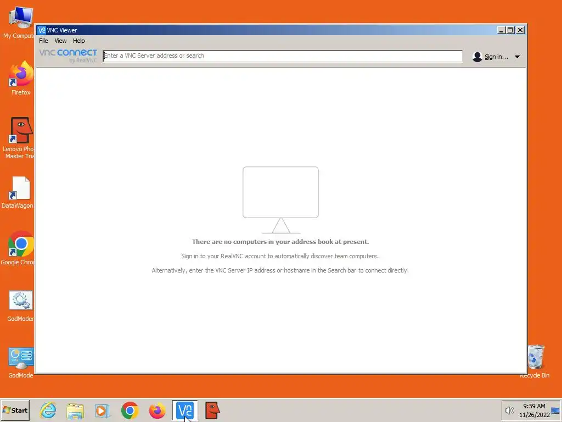Minimize the VNC Viewer window
This screenshot has height=422, width=562.
(501, 30)
